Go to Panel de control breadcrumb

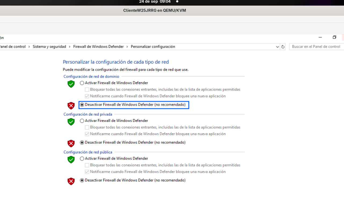click(x=12, y=47)
